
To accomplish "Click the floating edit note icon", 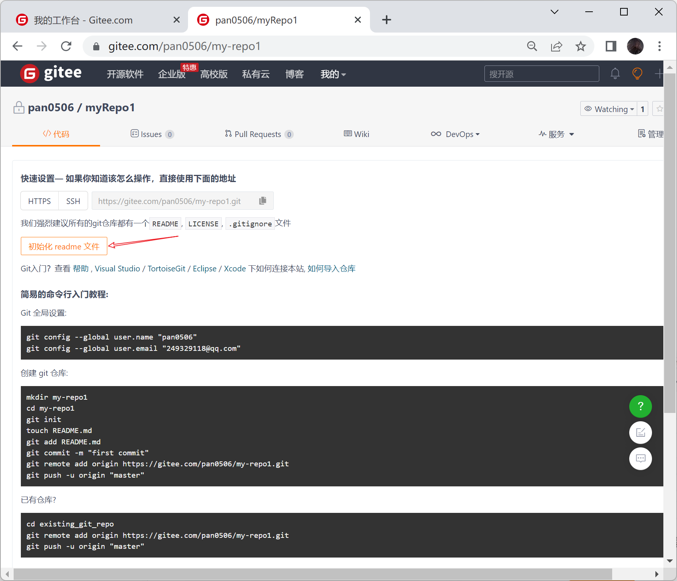I will [x=640, y=432].
